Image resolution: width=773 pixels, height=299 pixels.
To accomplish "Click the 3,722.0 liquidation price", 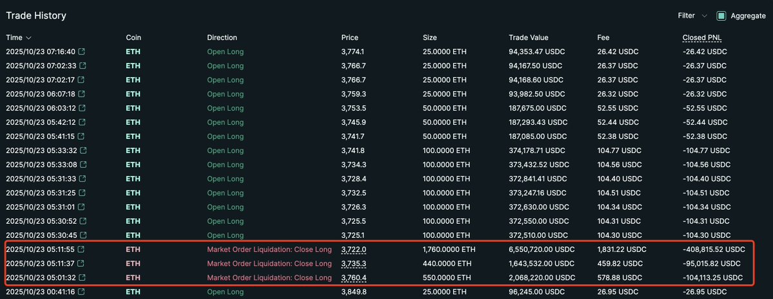I will (x=353, y=249).
